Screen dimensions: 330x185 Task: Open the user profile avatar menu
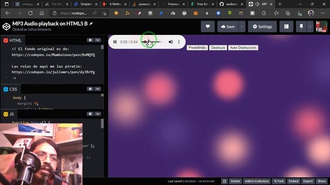pos(321,26)
